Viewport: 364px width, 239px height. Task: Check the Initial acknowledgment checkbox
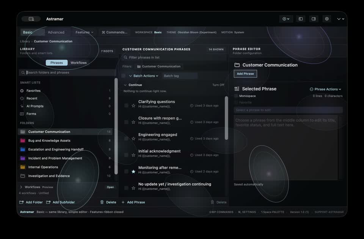coord(126,155)
